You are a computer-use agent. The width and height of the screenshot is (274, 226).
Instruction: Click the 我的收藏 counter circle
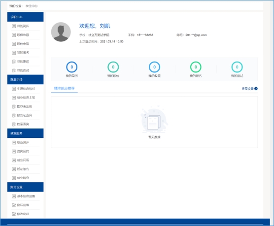click(154, 67)
